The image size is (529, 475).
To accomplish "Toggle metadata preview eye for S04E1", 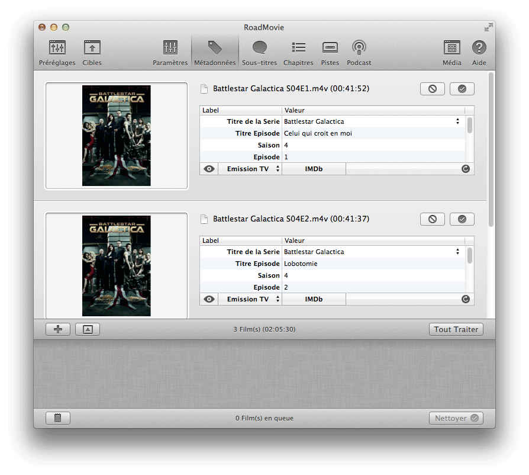I will [208, 168].
